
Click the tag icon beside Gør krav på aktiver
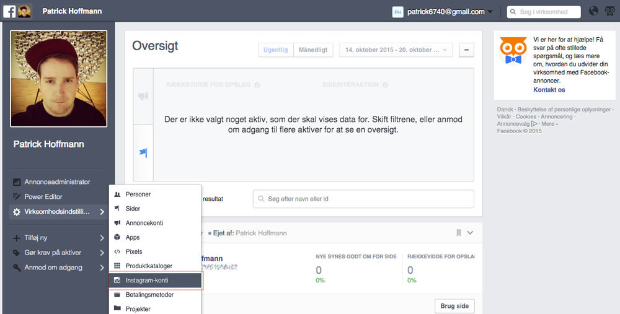tap(17, 253)
